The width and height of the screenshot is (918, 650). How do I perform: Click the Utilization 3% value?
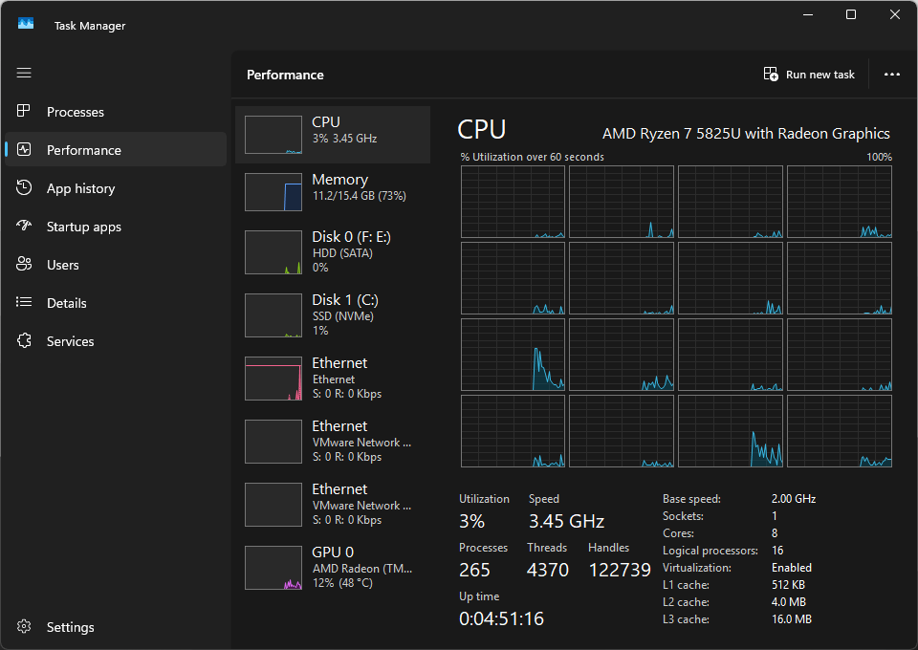click(471, 521)
